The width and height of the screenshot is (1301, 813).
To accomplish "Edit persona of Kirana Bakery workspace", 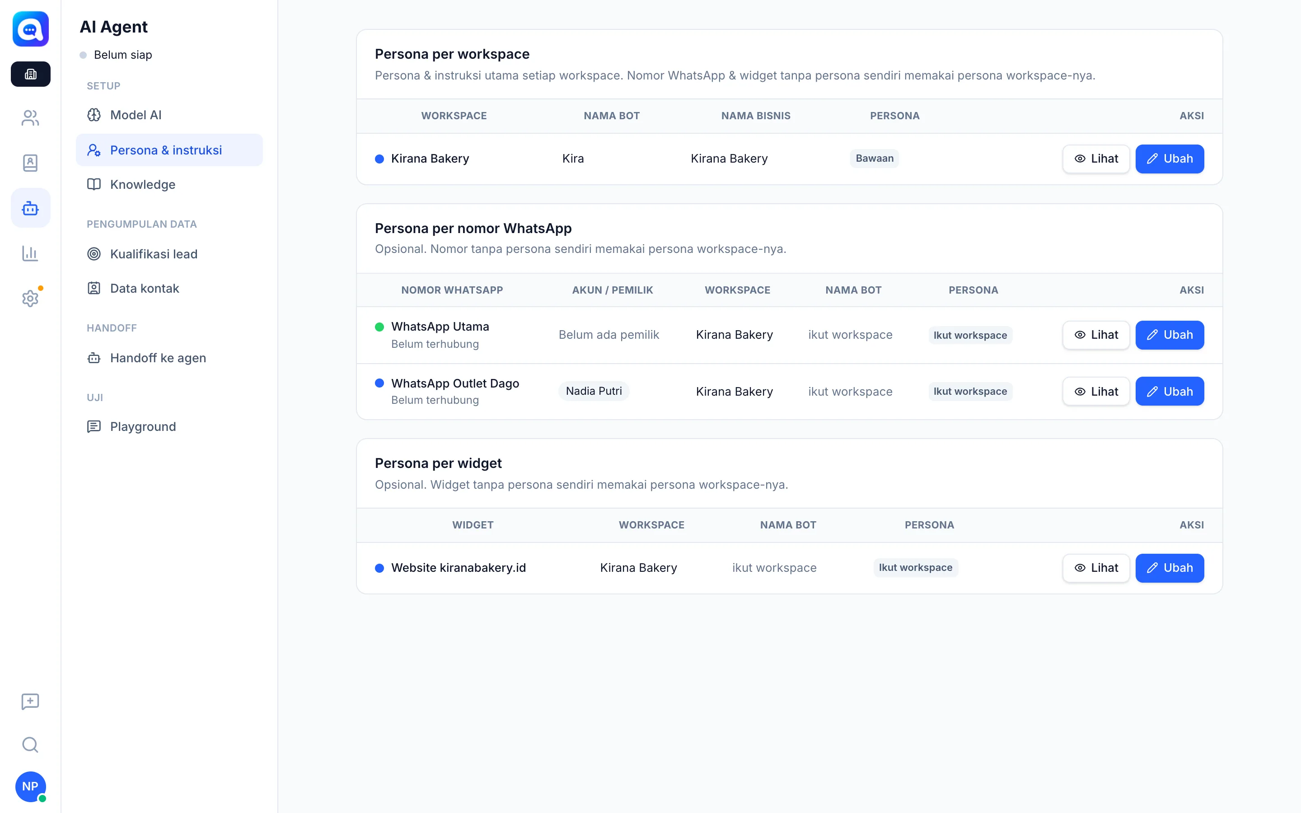I will click(1169, 159).
